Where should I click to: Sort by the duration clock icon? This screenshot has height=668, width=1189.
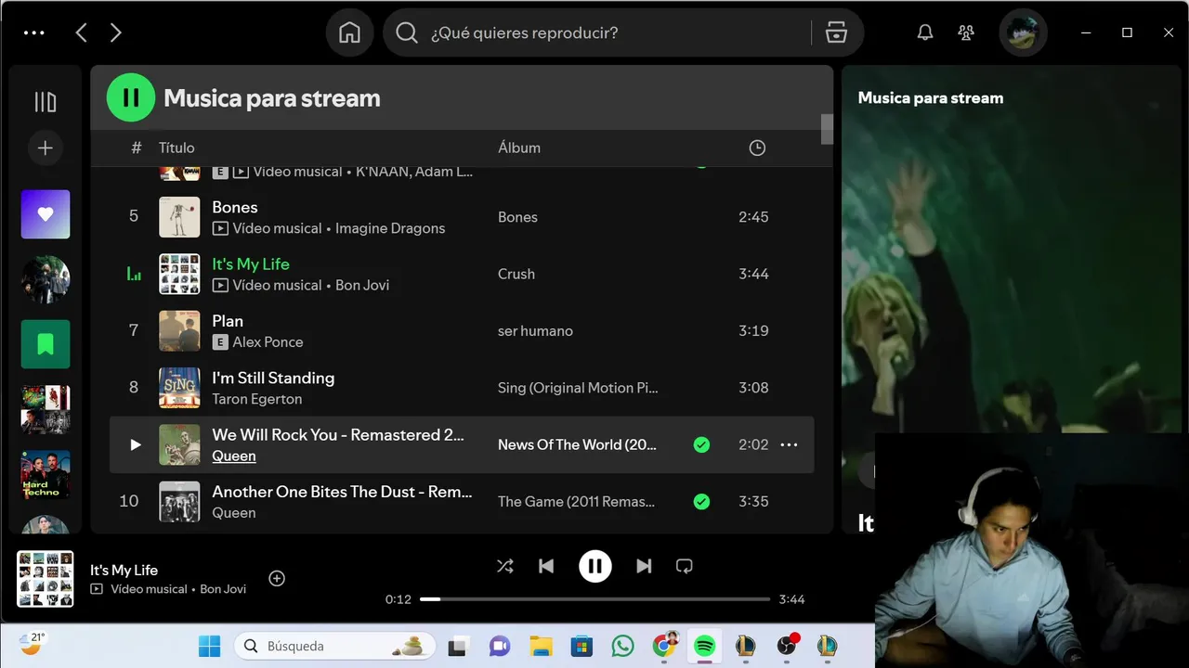pyautogui.click(x=757, y=148)
